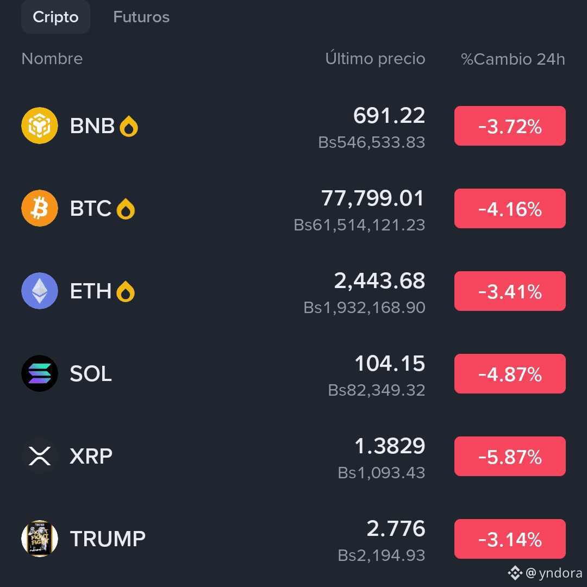The width and height of the screenshot is (587, 587).
Task: Sort list by Nombre column
Action: 52,59
